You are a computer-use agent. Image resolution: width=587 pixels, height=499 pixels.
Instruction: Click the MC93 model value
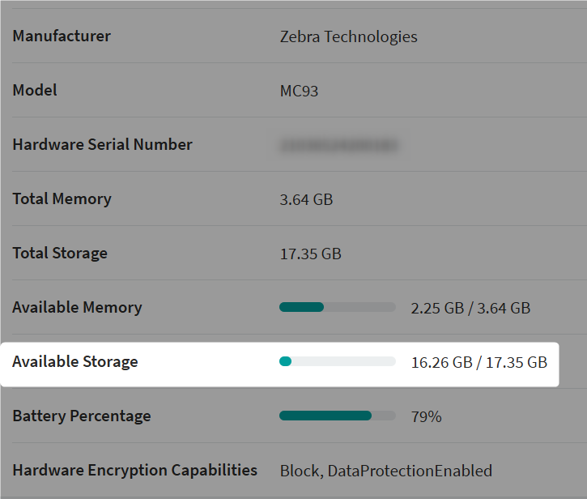click(x=299, y=91)
